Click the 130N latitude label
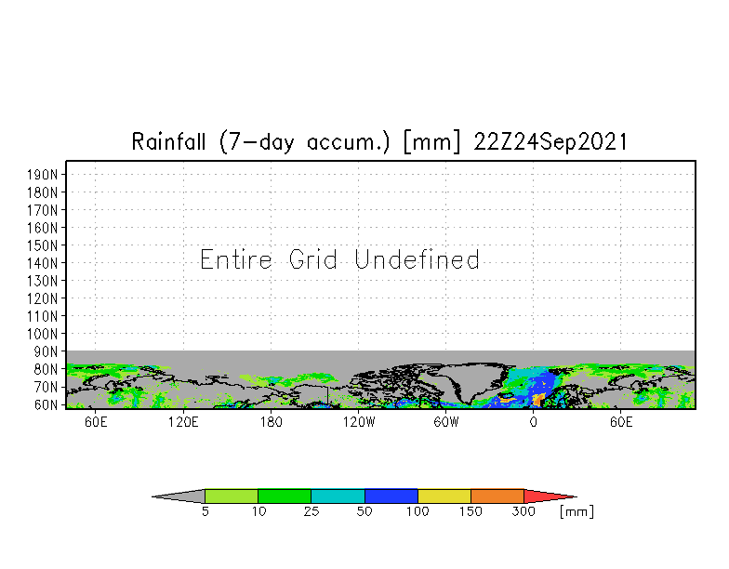The image size is (729, 569). tap(43, 281)
